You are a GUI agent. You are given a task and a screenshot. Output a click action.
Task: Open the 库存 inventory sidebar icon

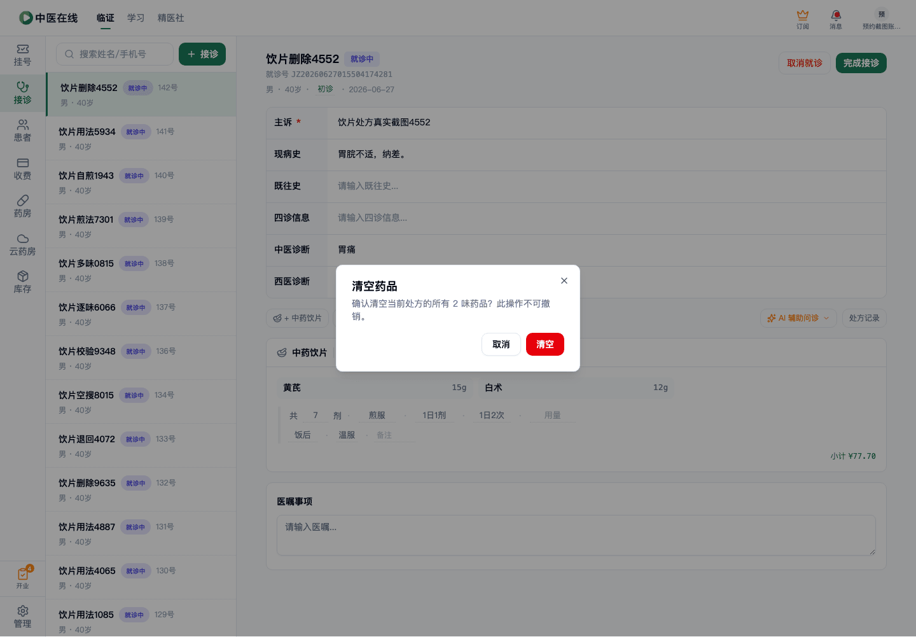(x=23, y=283)
